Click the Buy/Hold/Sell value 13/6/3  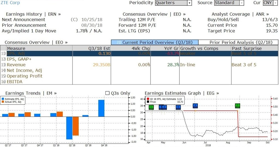pyautogui.click(x=270, y=20)
